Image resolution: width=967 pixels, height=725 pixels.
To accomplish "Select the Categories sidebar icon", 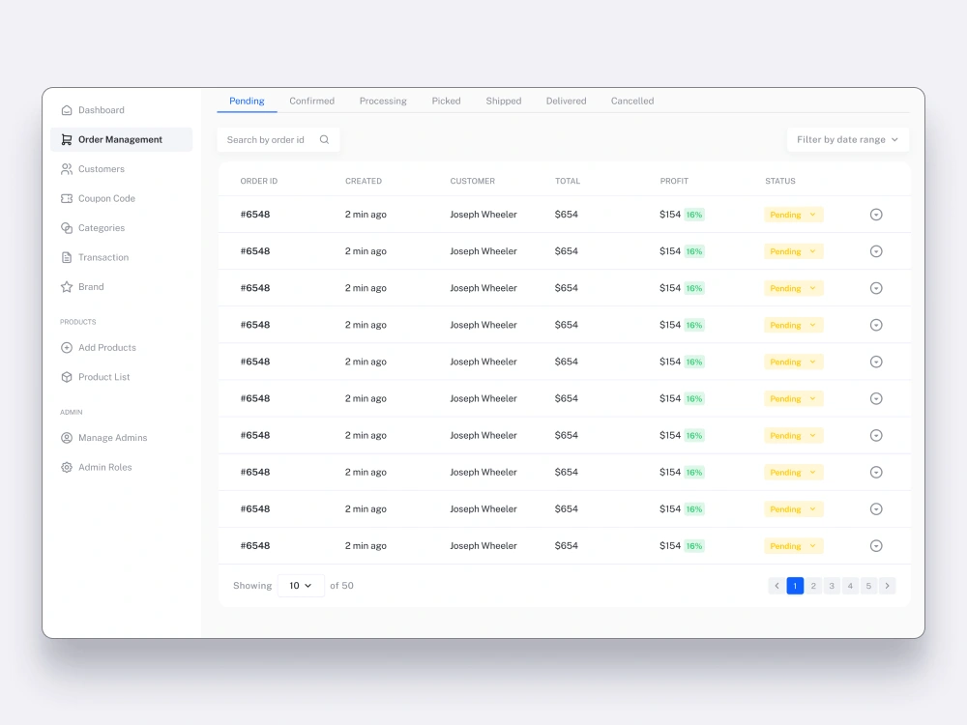I will tap(66, 227).
